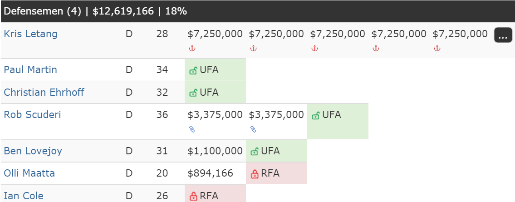Click the green unlock icon in Paul Martin's row
This screenshot has width=515, height=202.
coord(193,70)
